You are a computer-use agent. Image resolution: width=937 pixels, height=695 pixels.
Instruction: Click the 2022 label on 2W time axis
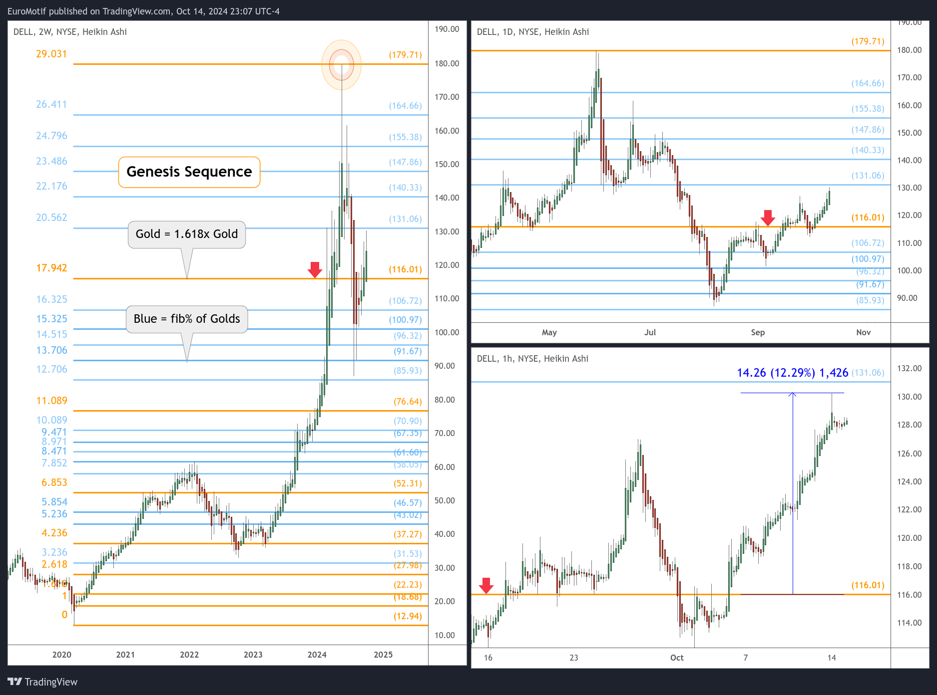(x=189, y=655)
